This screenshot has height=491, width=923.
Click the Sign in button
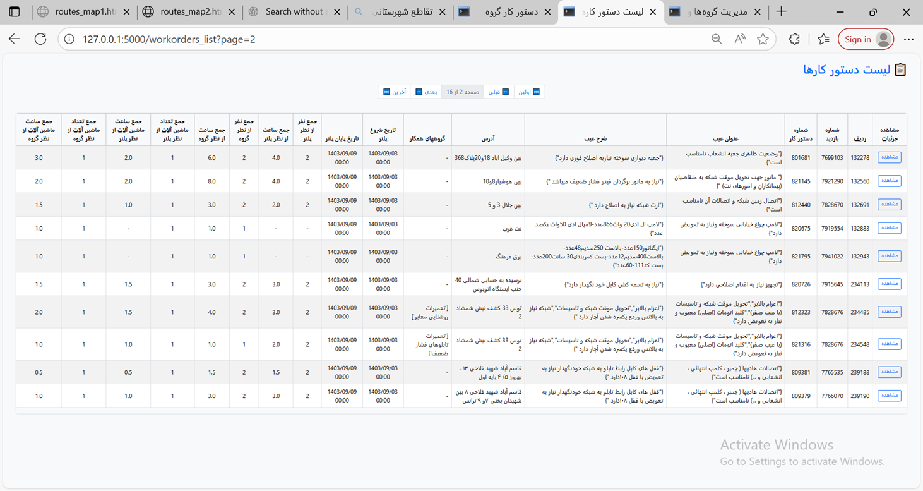click(x=864, y=39)
